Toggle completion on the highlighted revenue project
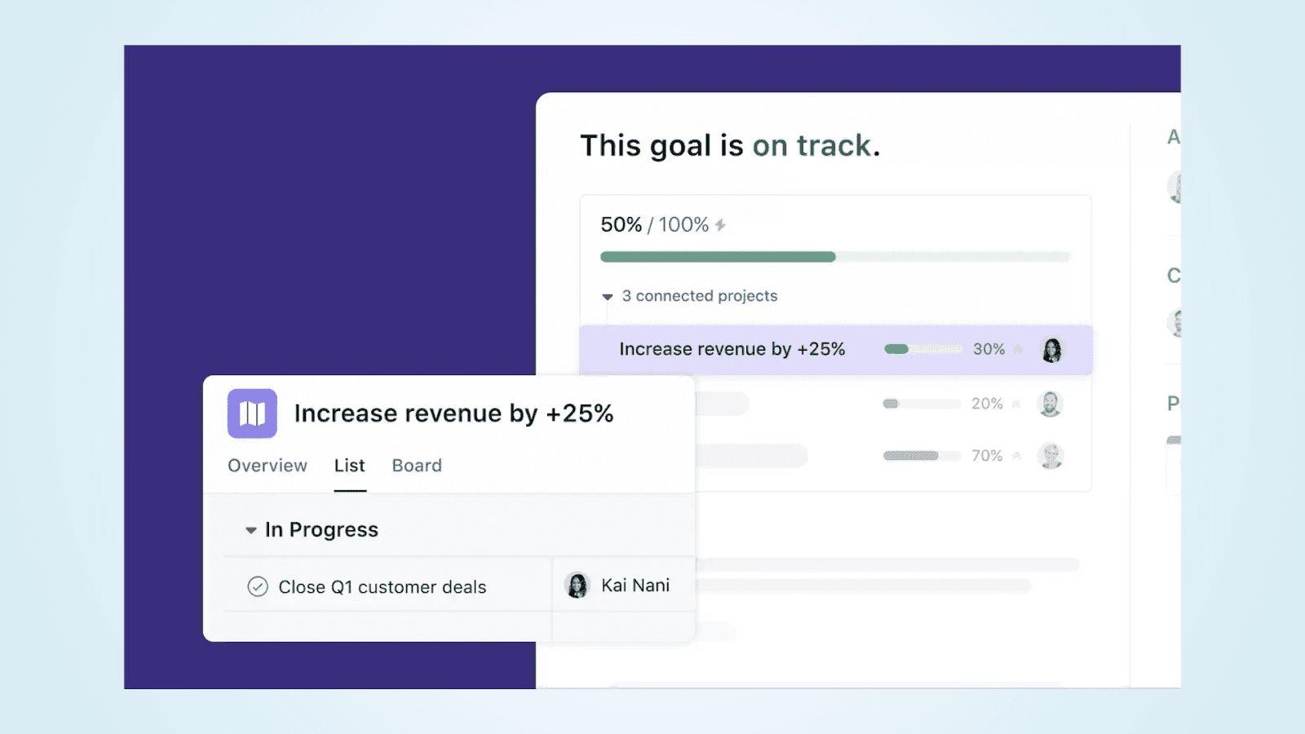The image size is (1305, 734). [x=1018, y=349]
